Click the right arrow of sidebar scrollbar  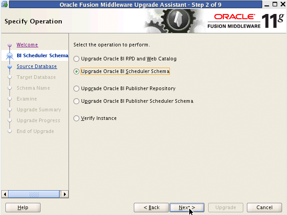64,194
